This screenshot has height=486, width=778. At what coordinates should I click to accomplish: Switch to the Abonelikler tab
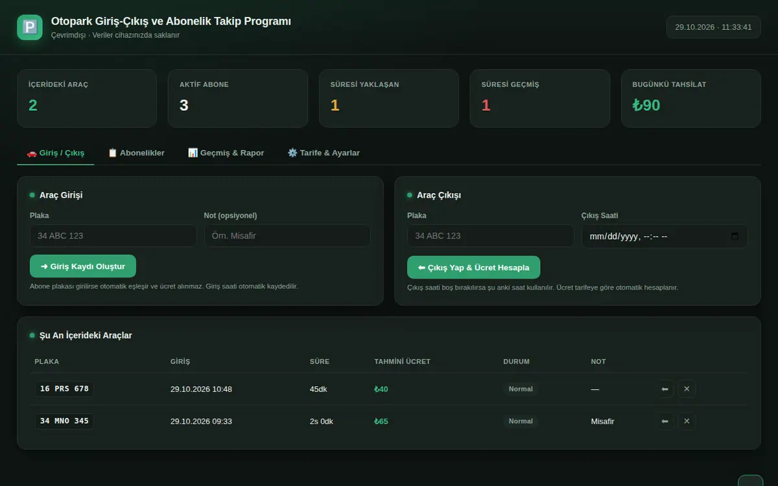click(136, 153)
